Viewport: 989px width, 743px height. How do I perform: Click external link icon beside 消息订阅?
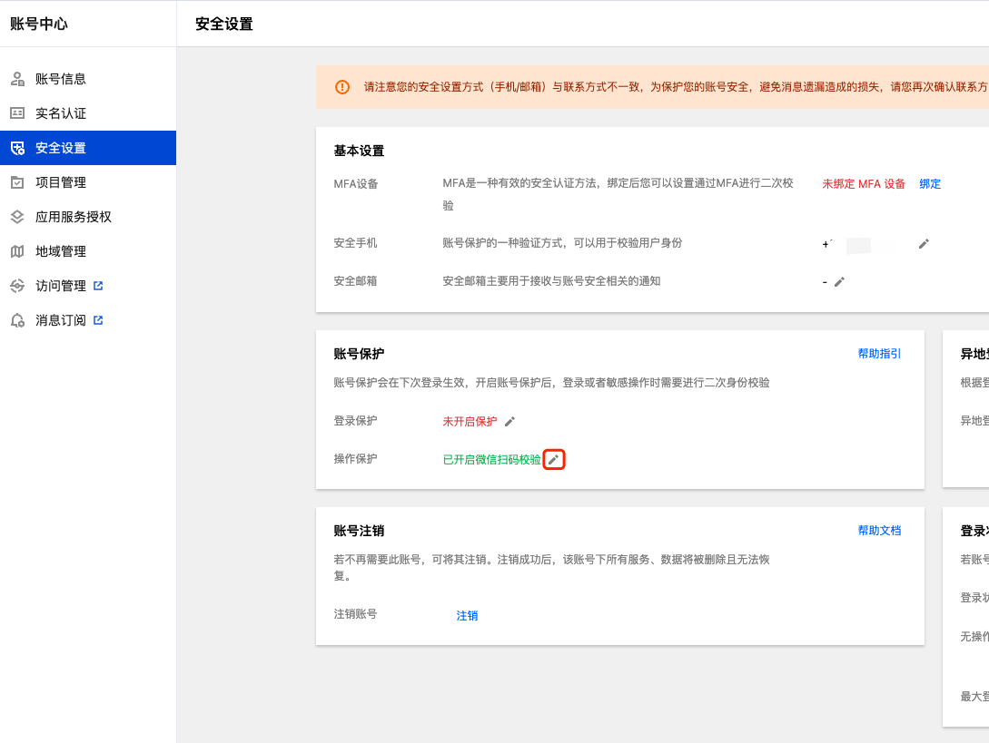click(x=98, y=320)
